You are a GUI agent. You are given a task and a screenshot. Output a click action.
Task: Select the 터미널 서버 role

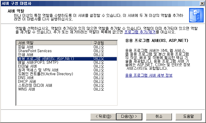tap(27, 66)
